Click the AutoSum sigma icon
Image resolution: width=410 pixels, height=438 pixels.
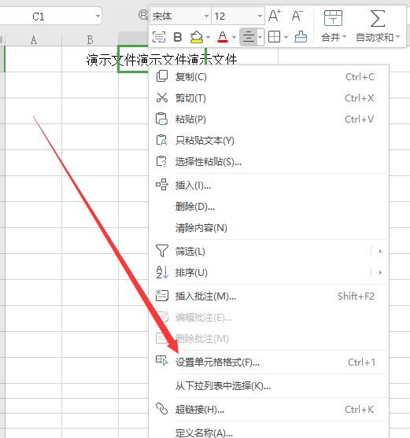[x=378, y=18]
